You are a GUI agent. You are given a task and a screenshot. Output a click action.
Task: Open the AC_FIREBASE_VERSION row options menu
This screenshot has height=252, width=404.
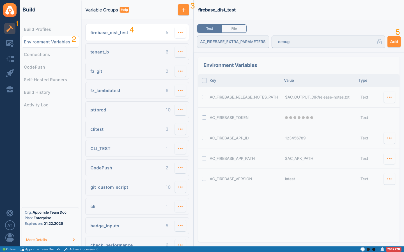389,179
